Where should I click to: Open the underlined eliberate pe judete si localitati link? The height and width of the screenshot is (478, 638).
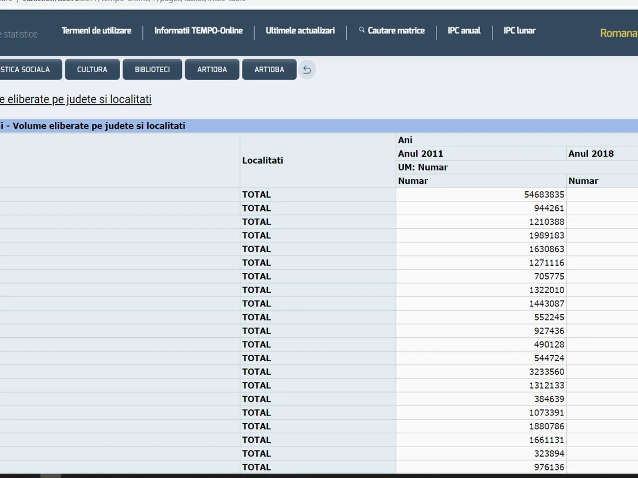click(x=75, y=99)
